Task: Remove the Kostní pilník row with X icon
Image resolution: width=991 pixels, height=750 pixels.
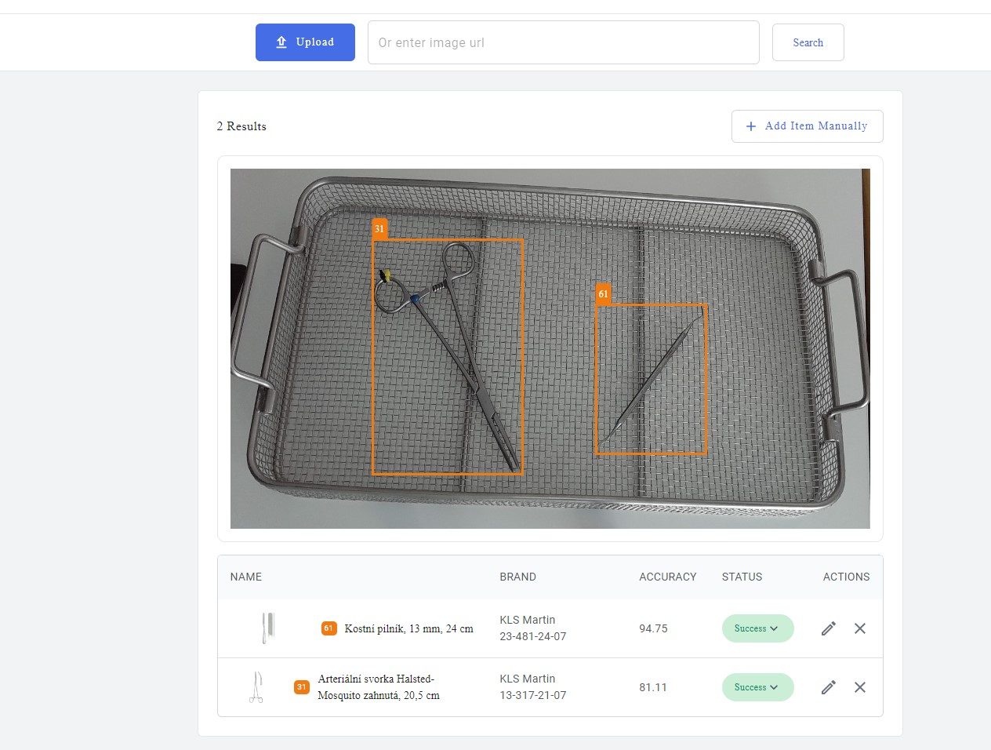Action: pyautogui.click(x=859, y=628)
